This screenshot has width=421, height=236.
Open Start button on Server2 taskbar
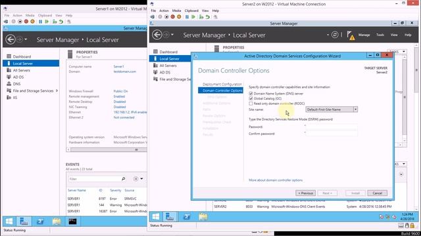click(156, 217)
